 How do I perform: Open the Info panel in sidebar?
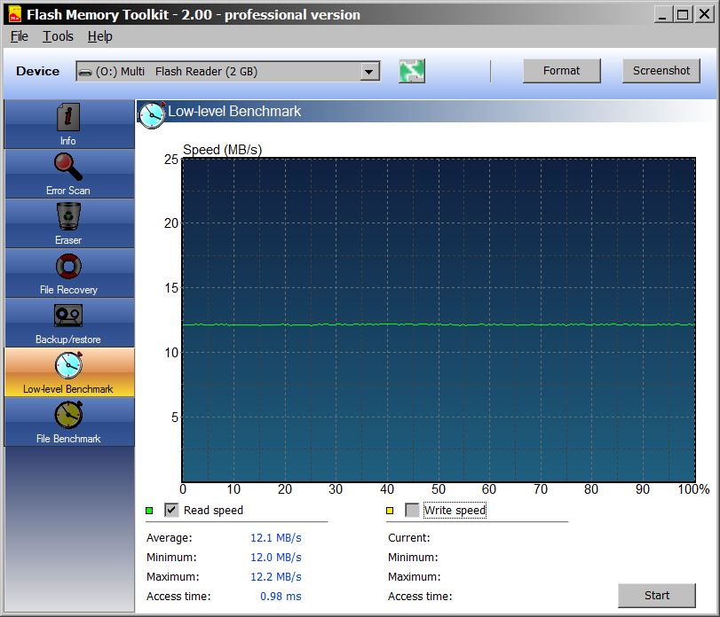(x=68, y=124)
